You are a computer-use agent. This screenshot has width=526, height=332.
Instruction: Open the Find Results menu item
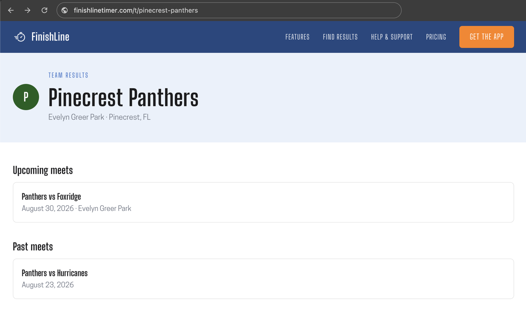tap(340, 37)
